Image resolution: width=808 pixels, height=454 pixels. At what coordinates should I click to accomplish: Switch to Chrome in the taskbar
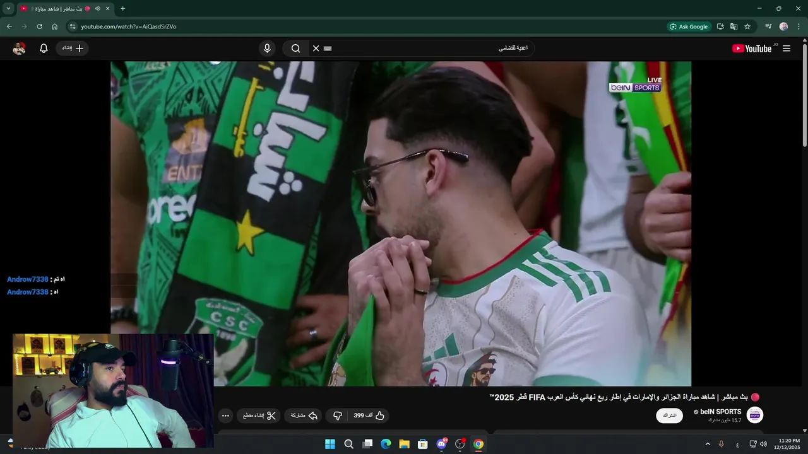click(478, 444)
